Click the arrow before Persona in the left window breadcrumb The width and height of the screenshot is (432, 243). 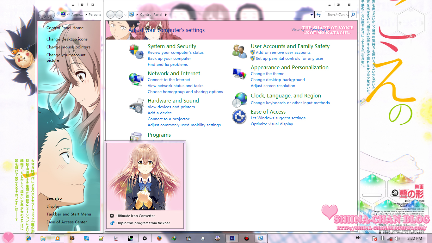[x=86, y=15]
